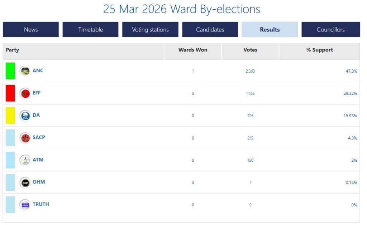Viewport: 367px width, 225px height.
Task: Go to the Voting stations tab
Action: pos(150,30)
